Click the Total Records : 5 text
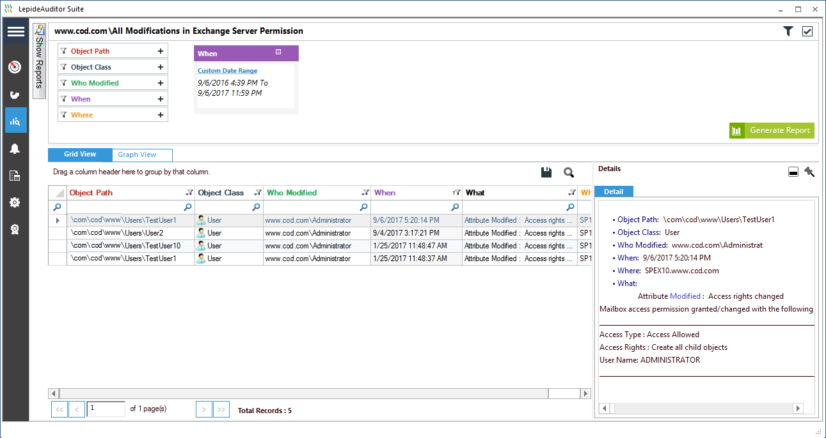 click(x=265, y=411)
